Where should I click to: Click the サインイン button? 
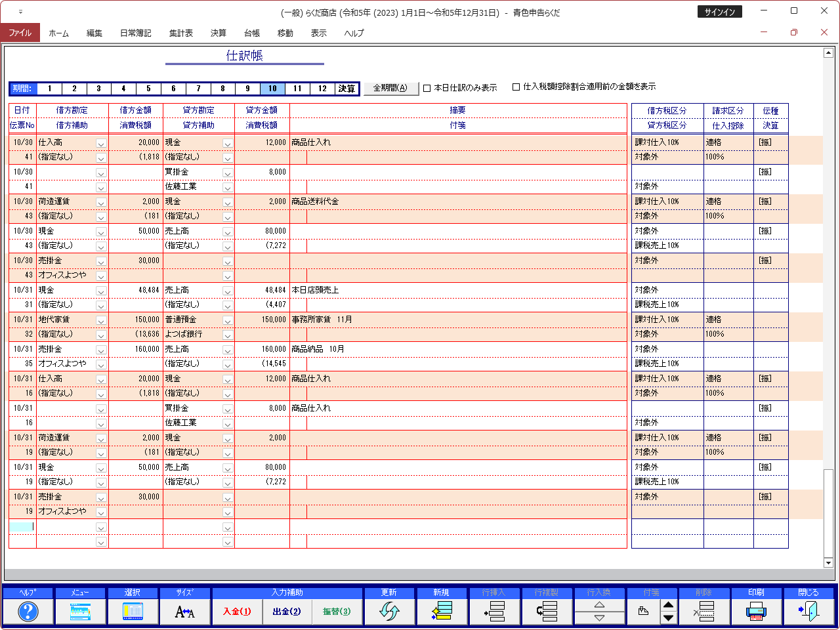(720, 12)
